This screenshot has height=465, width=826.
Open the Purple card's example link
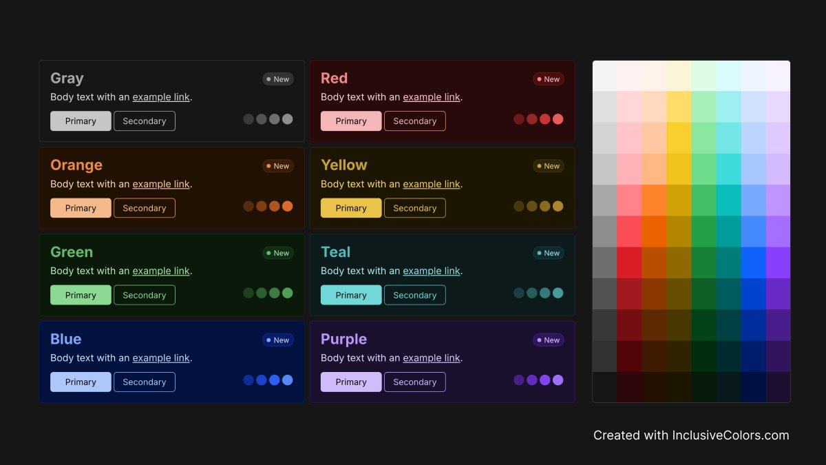click(432, 358)
